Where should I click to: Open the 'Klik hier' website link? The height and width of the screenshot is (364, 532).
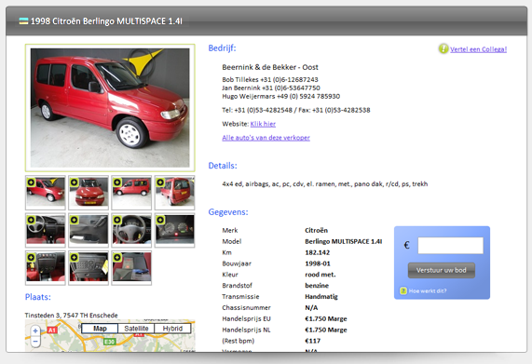263,124
